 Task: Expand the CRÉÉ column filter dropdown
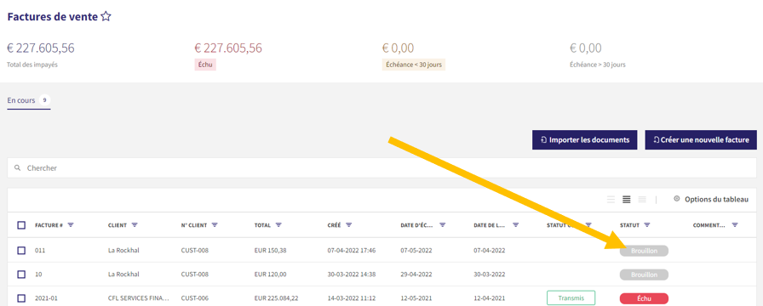pos(349,225)
